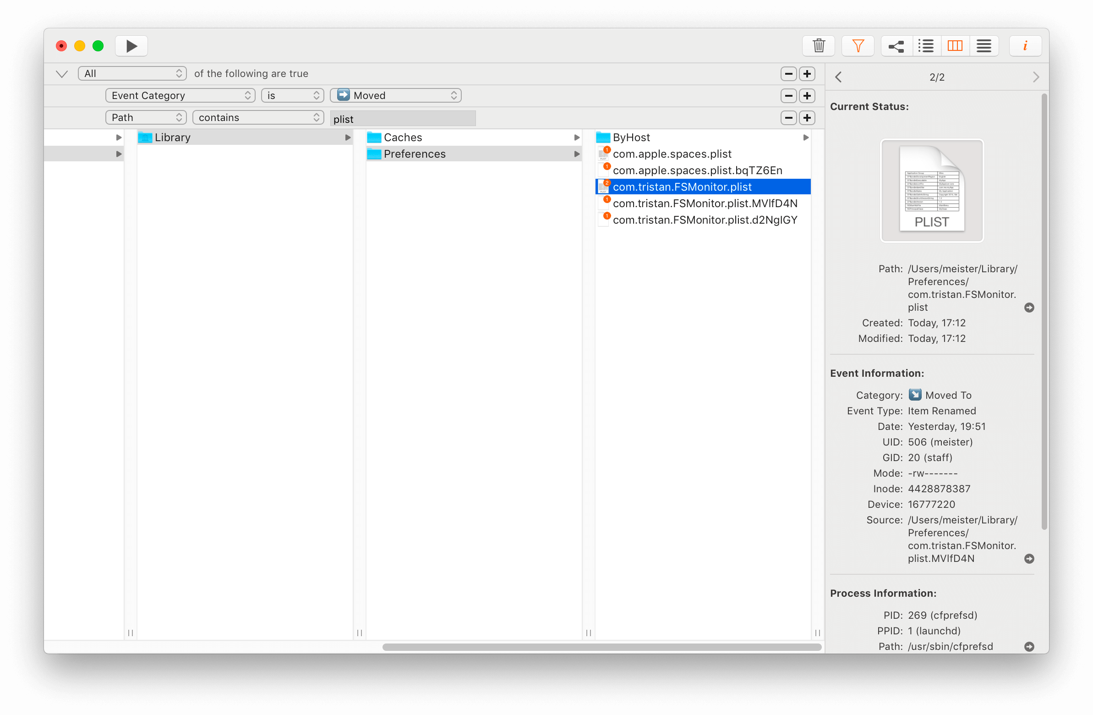Click the UID value 506 (meister)
This screenshot has height=715, width=1093.
[x=940, y=442]
